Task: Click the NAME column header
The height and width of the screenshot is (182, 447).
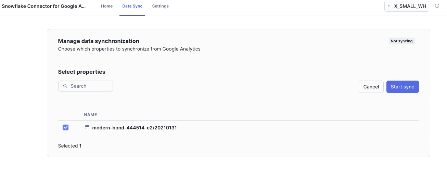Action: click(x=90, y=115)
